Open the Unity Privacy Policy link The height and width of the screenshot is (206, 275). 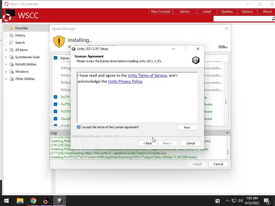click(x=125, y=82)
